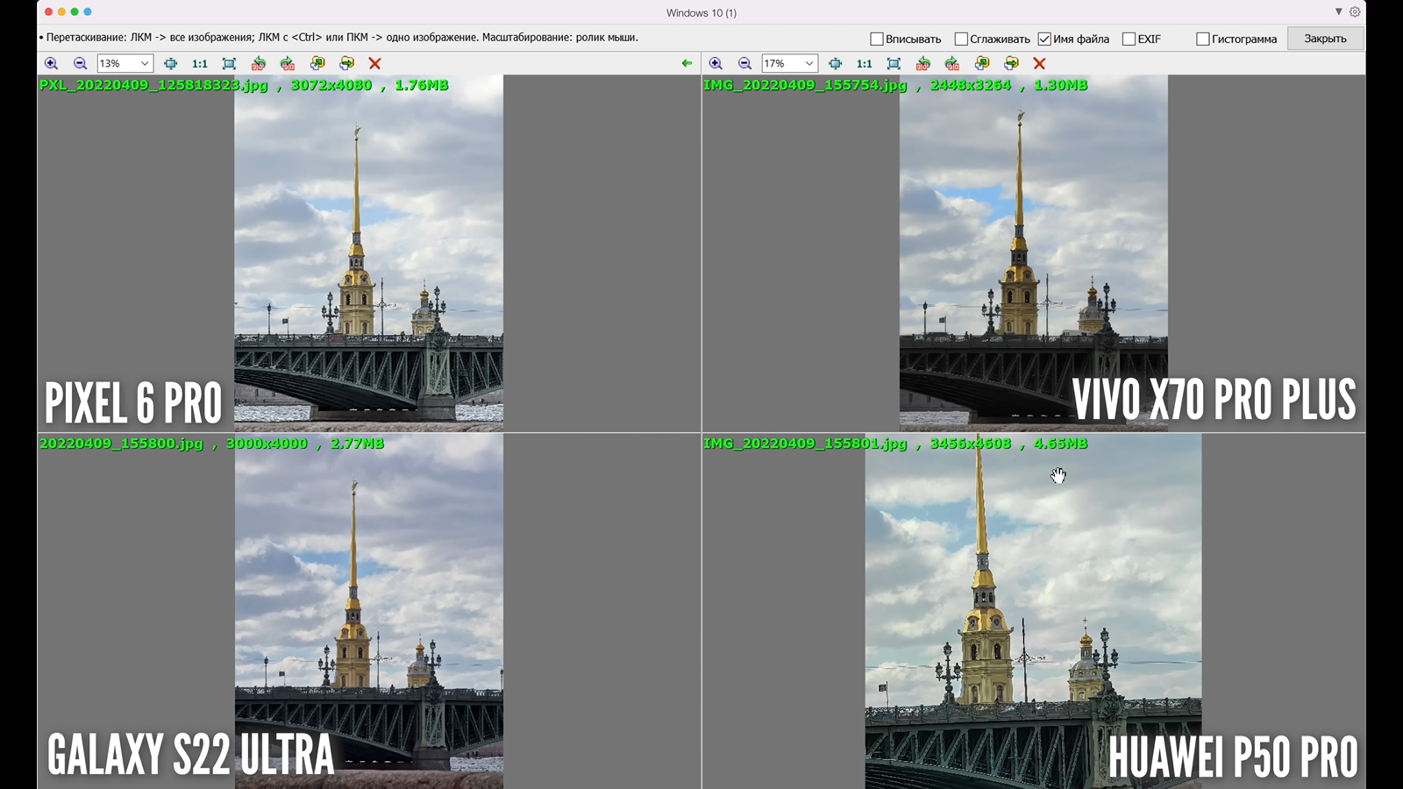Screen dimensions: 1403x789
Task: Select filename IMG_20220409_155801.jpg label
Action: (x=805, y=444)
